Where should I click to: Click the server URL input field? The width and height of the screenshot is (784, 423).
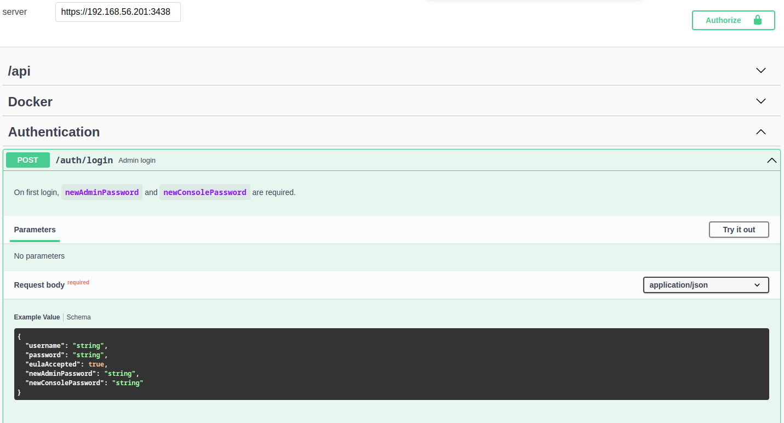pos(118,12)
